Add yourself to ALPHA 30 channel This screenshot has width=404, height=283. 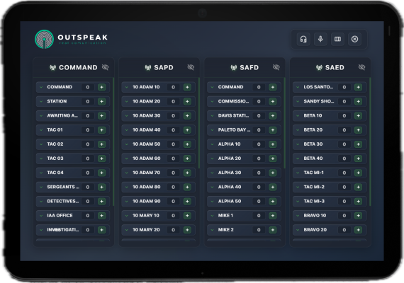(x=273, y=173)
